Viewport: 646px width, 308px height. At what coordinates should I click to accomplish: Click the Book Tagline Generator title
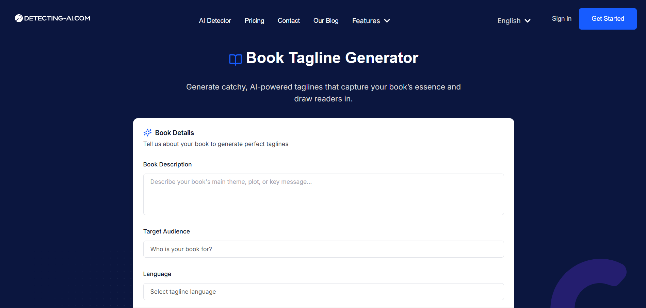click(x=332, y=58)
